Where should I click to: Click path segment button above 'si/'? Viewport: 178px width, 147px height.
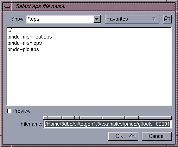(x=77, y=118)
